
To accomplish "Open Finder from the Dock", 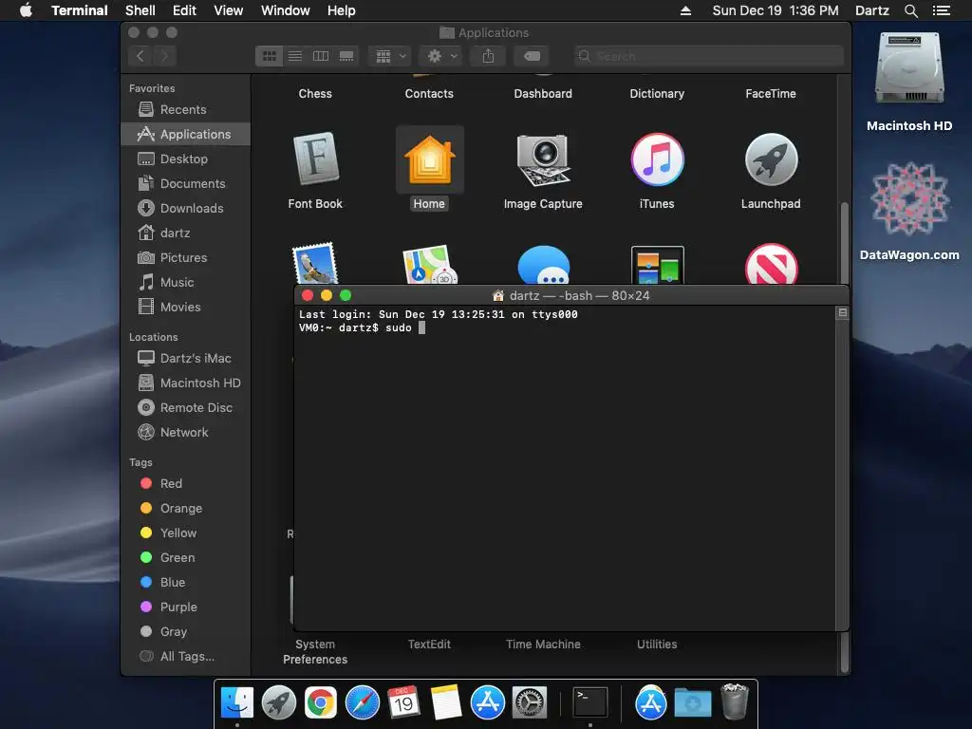I will [237, 703].
